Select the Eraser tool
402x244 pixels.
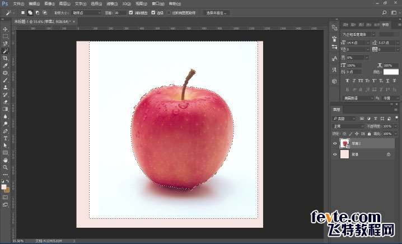[x=5, y=102]
